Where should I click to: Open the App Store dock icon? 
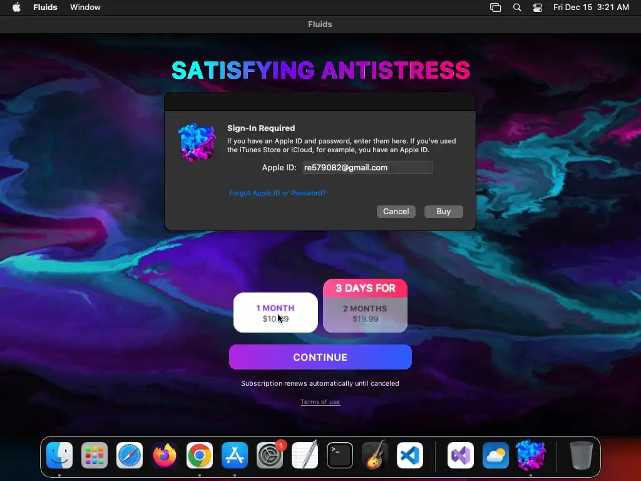[x=235, y=455]
